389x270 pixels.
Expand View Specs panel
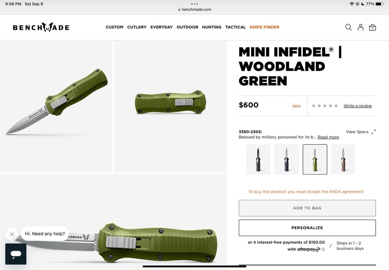pyautogui.click(x=361, y=132)
